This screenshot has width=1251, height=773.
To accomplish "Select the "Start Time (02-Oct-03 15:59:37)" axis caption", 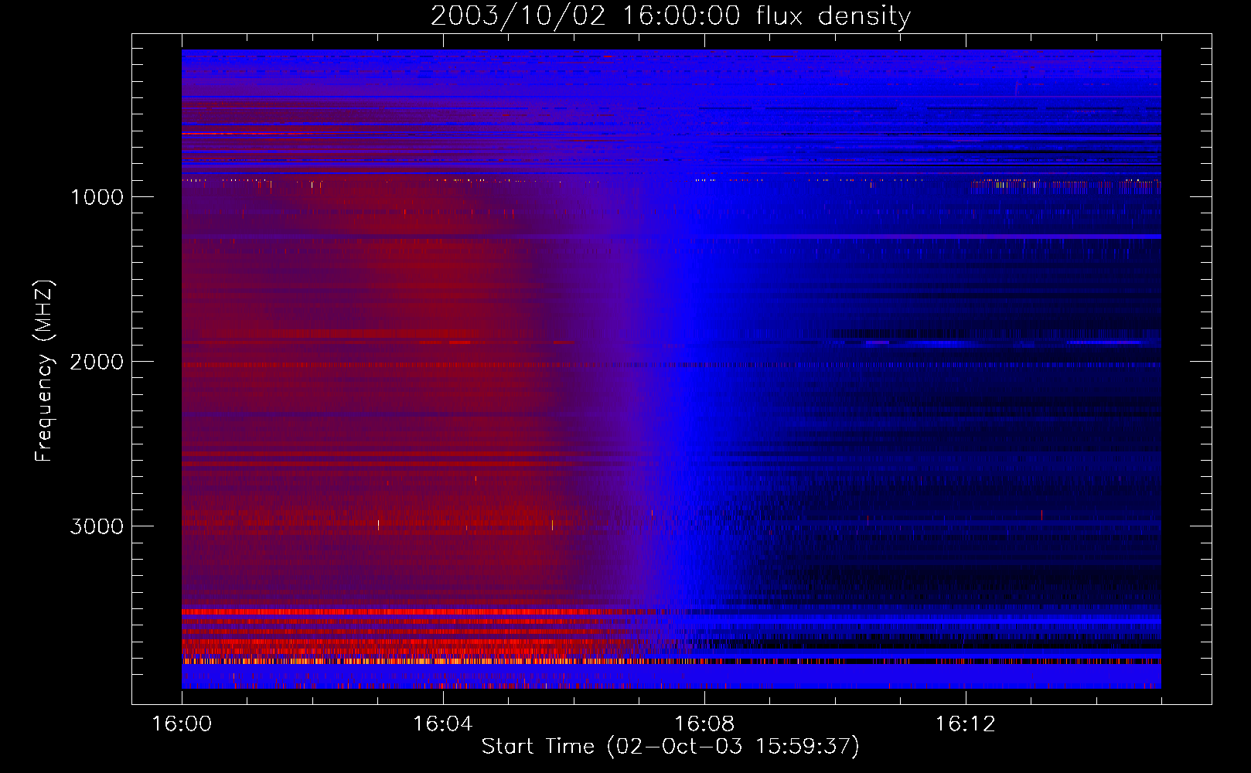I will pos(670,747).
